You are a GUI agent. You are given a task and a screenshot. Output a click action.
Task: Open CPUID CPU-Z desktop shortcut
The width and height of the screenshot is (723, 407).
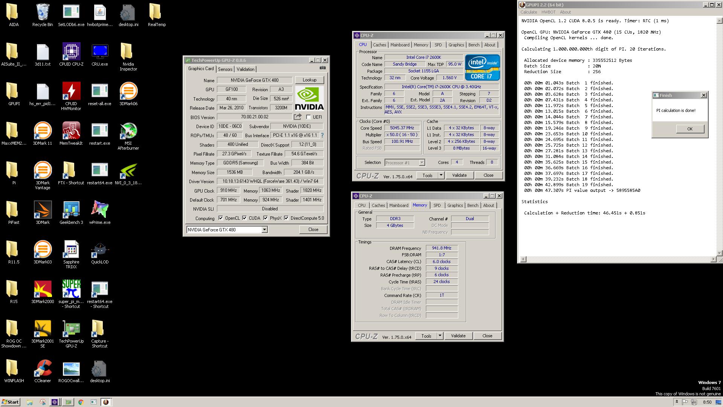71,55
